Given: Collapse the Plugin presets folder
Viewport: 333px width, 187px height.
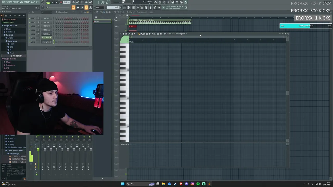Looking at the screenshot, I should [x=10, y=59].
